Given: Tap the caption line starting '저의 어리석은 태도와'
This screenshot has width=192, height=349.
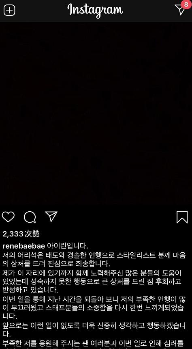Looking at the screenshot, I should point(94,255).
